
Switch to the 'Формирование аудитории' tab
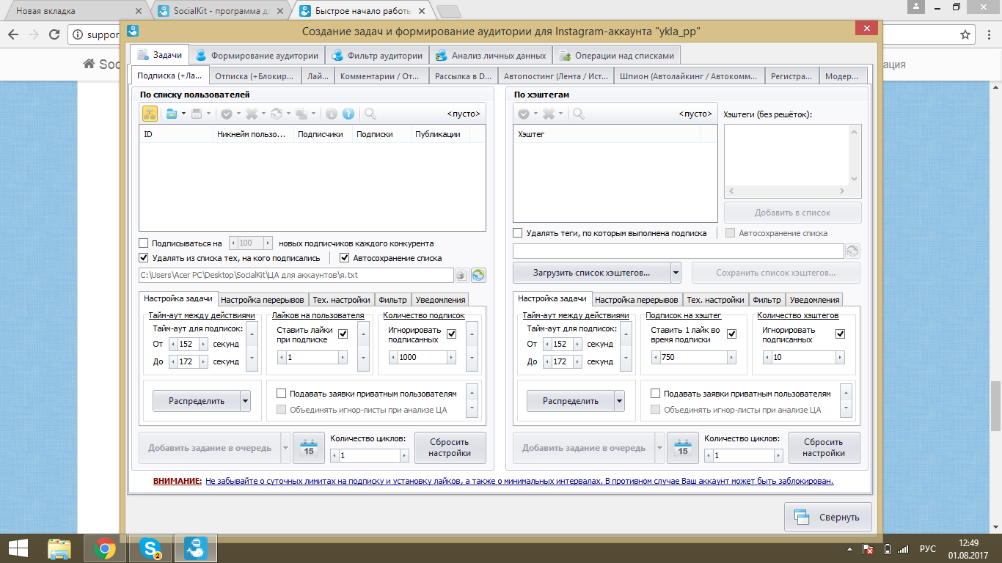[257, 55]
